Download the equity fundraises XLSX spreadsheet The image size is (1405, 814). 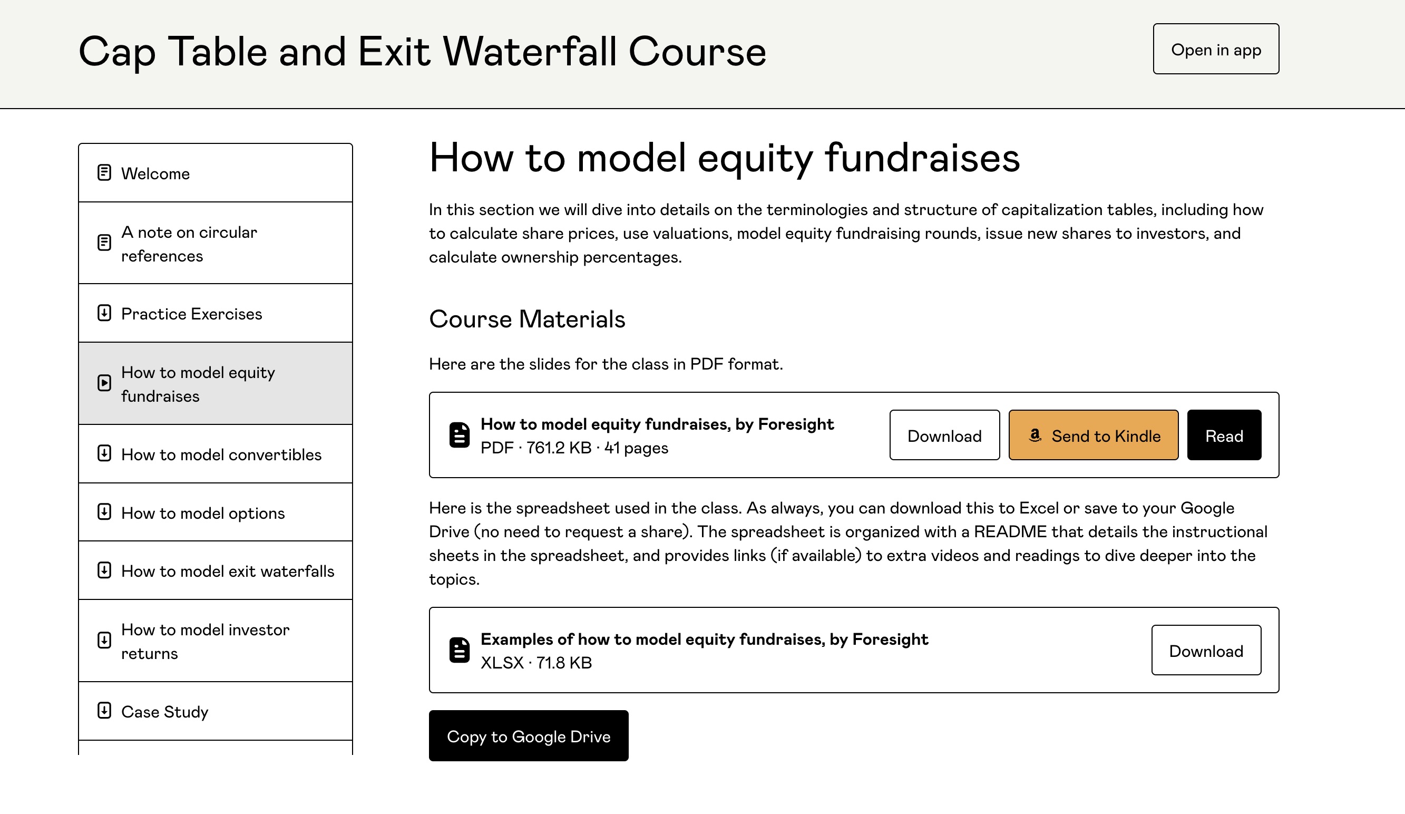point(1206,650)
